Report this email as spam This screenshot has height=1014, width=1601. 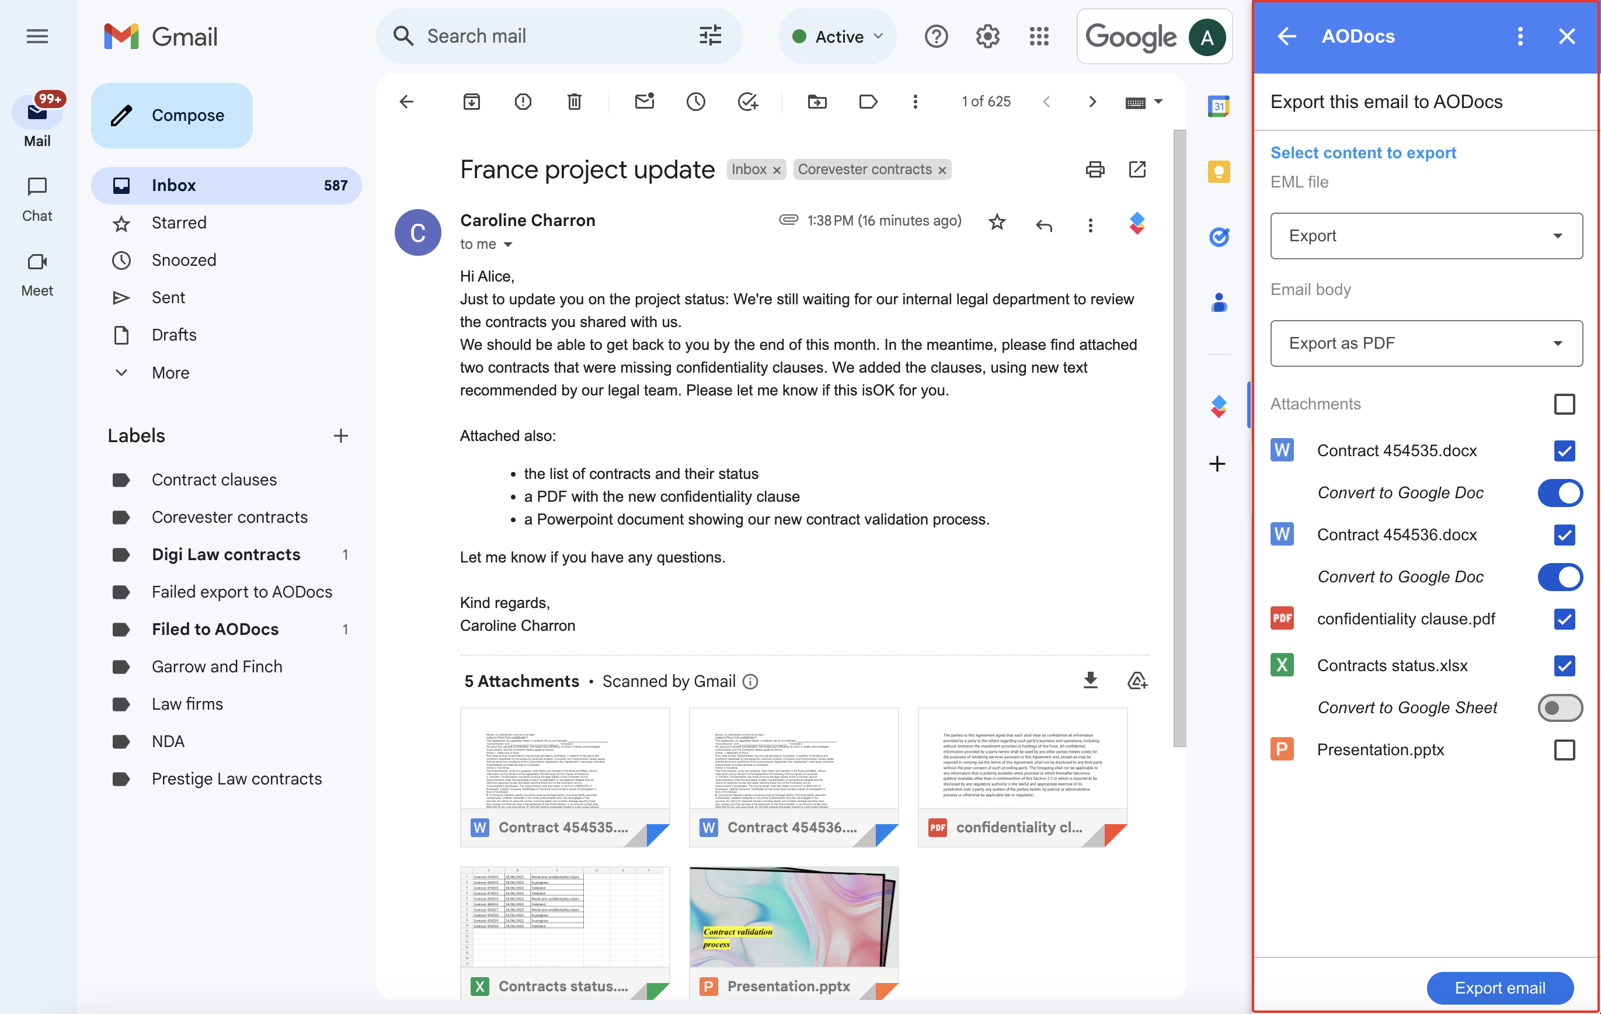click(523, 102)
